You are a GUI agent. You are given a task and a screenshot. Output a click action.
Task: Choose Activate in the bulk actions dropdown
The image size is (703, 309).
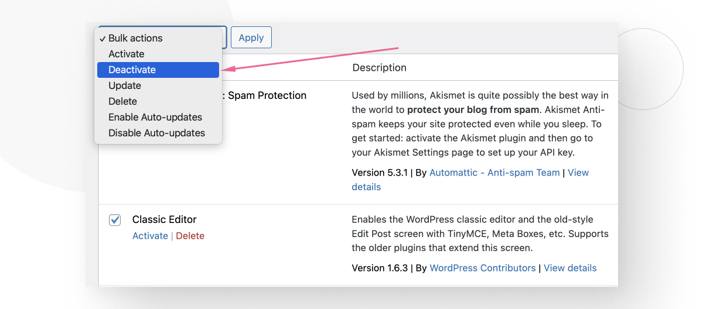pos(127,54)
